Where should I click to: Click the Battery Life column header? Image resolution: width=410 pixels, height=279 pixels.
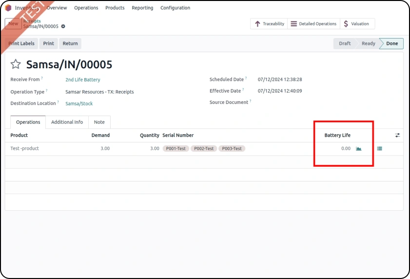pyautogui.click(x=337, y=135)
